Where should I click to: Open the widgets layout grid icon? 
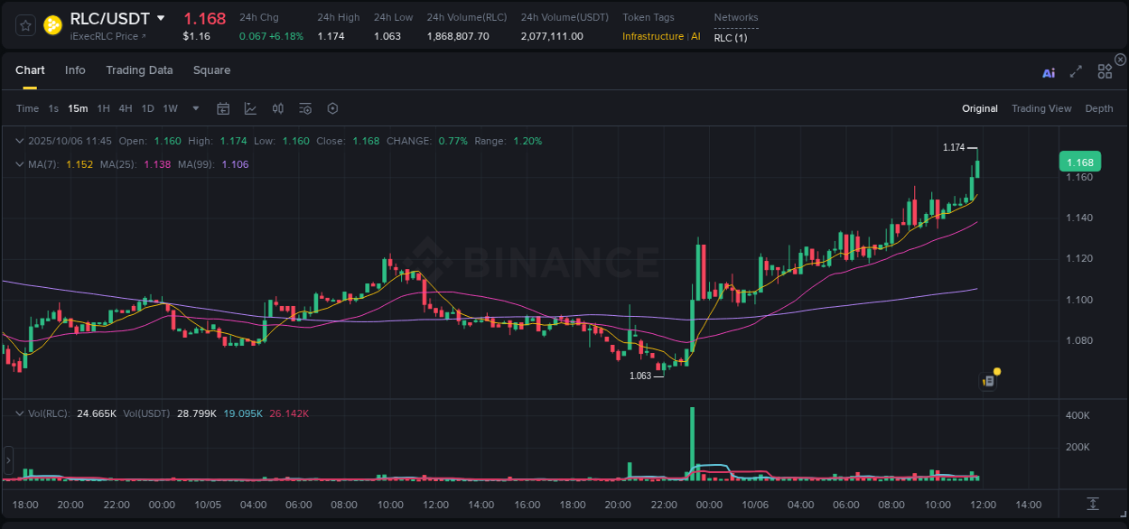(x=1105, y=71)
